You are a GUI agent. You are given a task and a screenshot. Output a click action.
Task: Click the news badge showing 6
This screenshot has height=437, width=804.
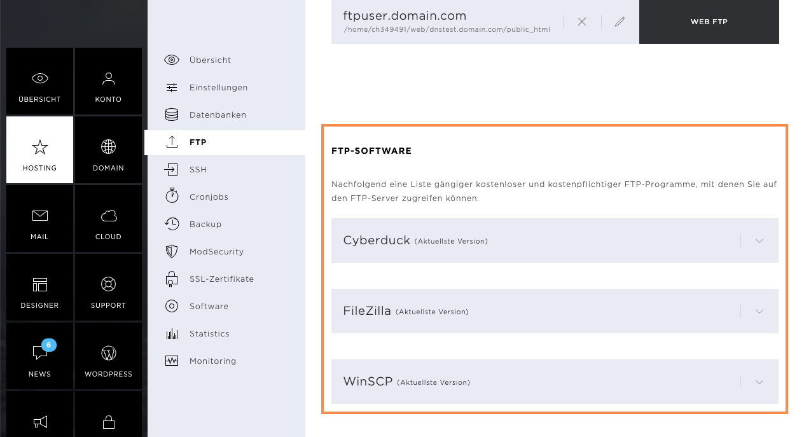click(49, 345)
